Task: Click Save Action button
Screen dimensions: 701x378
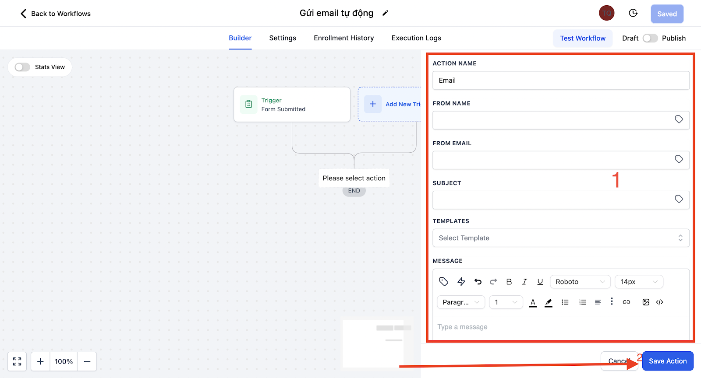Action: (x=668, y=361)
